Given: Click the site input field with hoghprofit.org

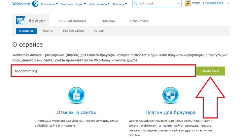Looking at the screenshot, I should click(103, 71).
